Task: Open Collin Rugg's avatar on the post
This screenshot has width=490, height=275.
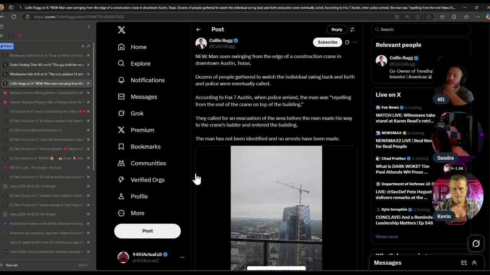Action: pyautogui.click(x=201, y=43)
